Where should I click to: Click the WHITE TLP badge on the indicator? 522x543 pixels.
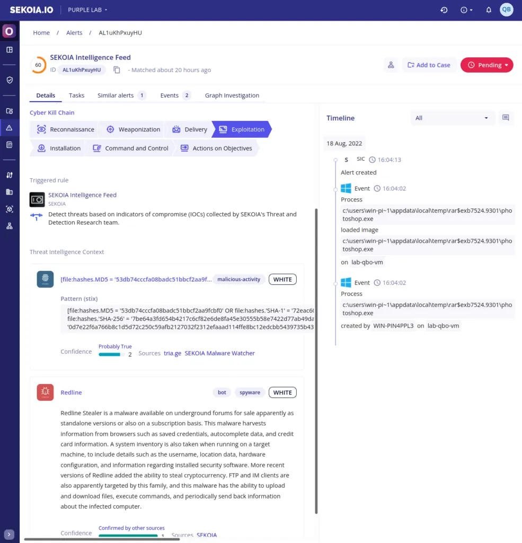[282, 279]
